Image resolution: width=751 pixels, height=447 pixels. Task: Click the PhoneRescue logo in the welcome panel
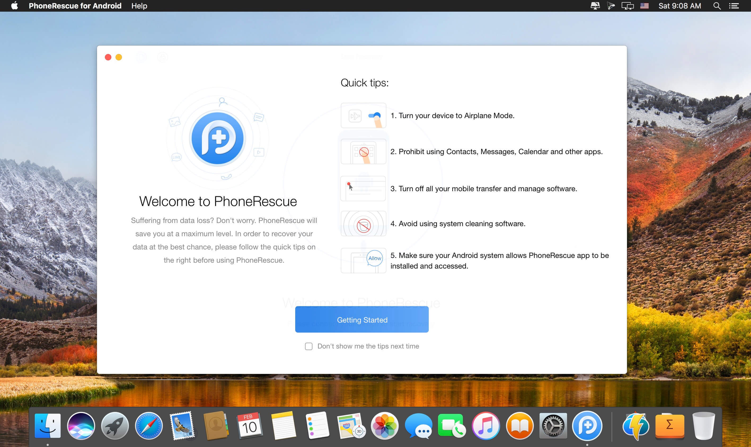[x=218, y=138]
